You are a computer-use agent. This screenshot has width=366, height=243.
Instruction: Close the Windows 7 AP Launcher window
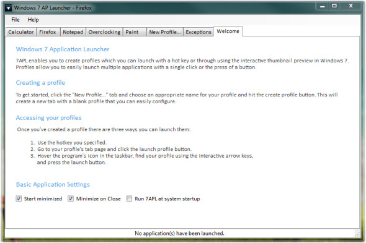coord(351,6)
